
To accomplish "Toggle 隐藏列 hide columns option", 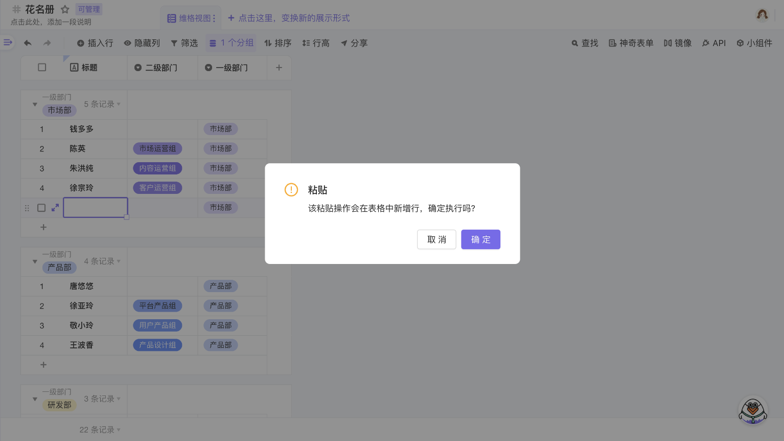I will tap(142, 43).
